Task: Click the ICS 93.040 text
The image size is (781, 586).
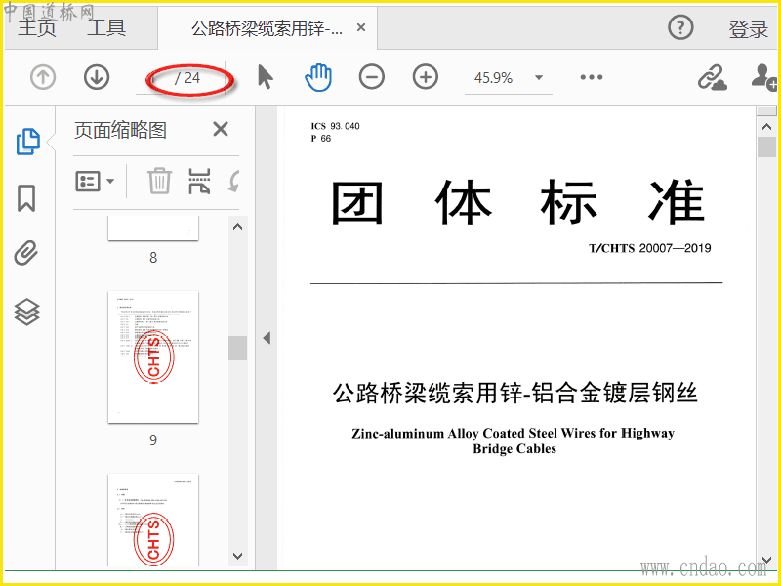Action: [x=335, y=126]
